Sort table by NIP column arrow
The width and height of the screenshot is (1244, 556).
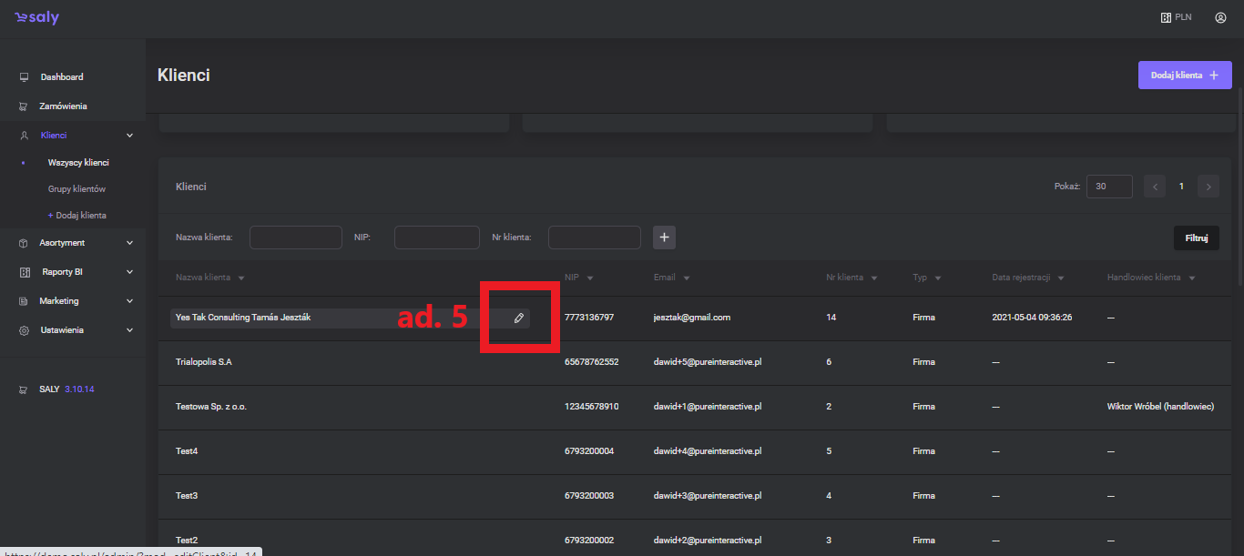coord(590,278)
